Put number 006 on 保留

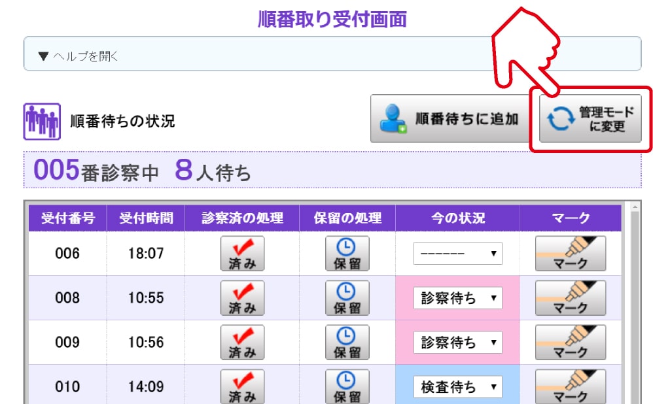click(x=347, y=254)
